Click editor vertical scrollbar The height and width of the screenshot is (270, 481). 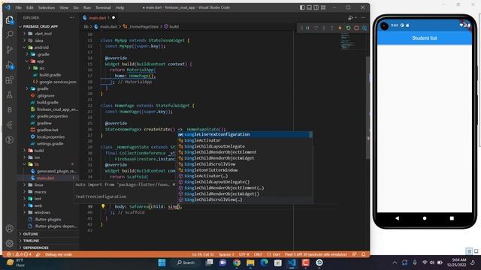(368, 107)
